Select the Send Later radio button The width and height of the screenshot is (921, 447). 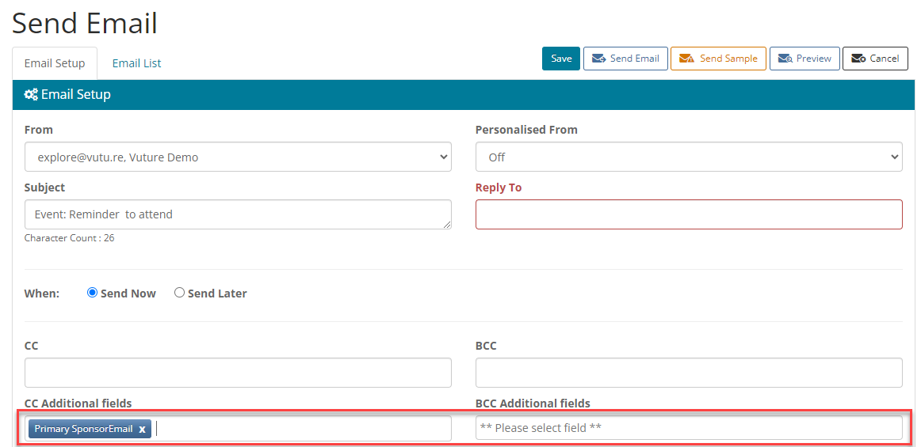click(x=180, y=293)
